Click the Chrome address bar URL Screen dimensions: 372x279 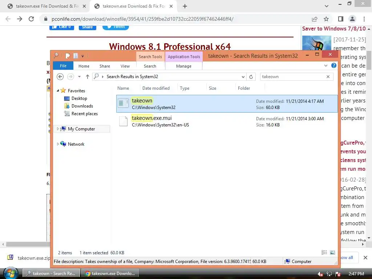pyautogui.click(x=142, y=19)
